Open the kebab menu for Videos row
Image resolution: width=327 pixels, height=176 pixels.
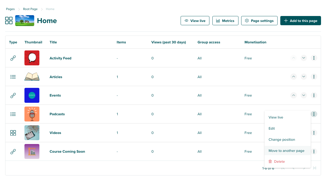click(314, 133)
